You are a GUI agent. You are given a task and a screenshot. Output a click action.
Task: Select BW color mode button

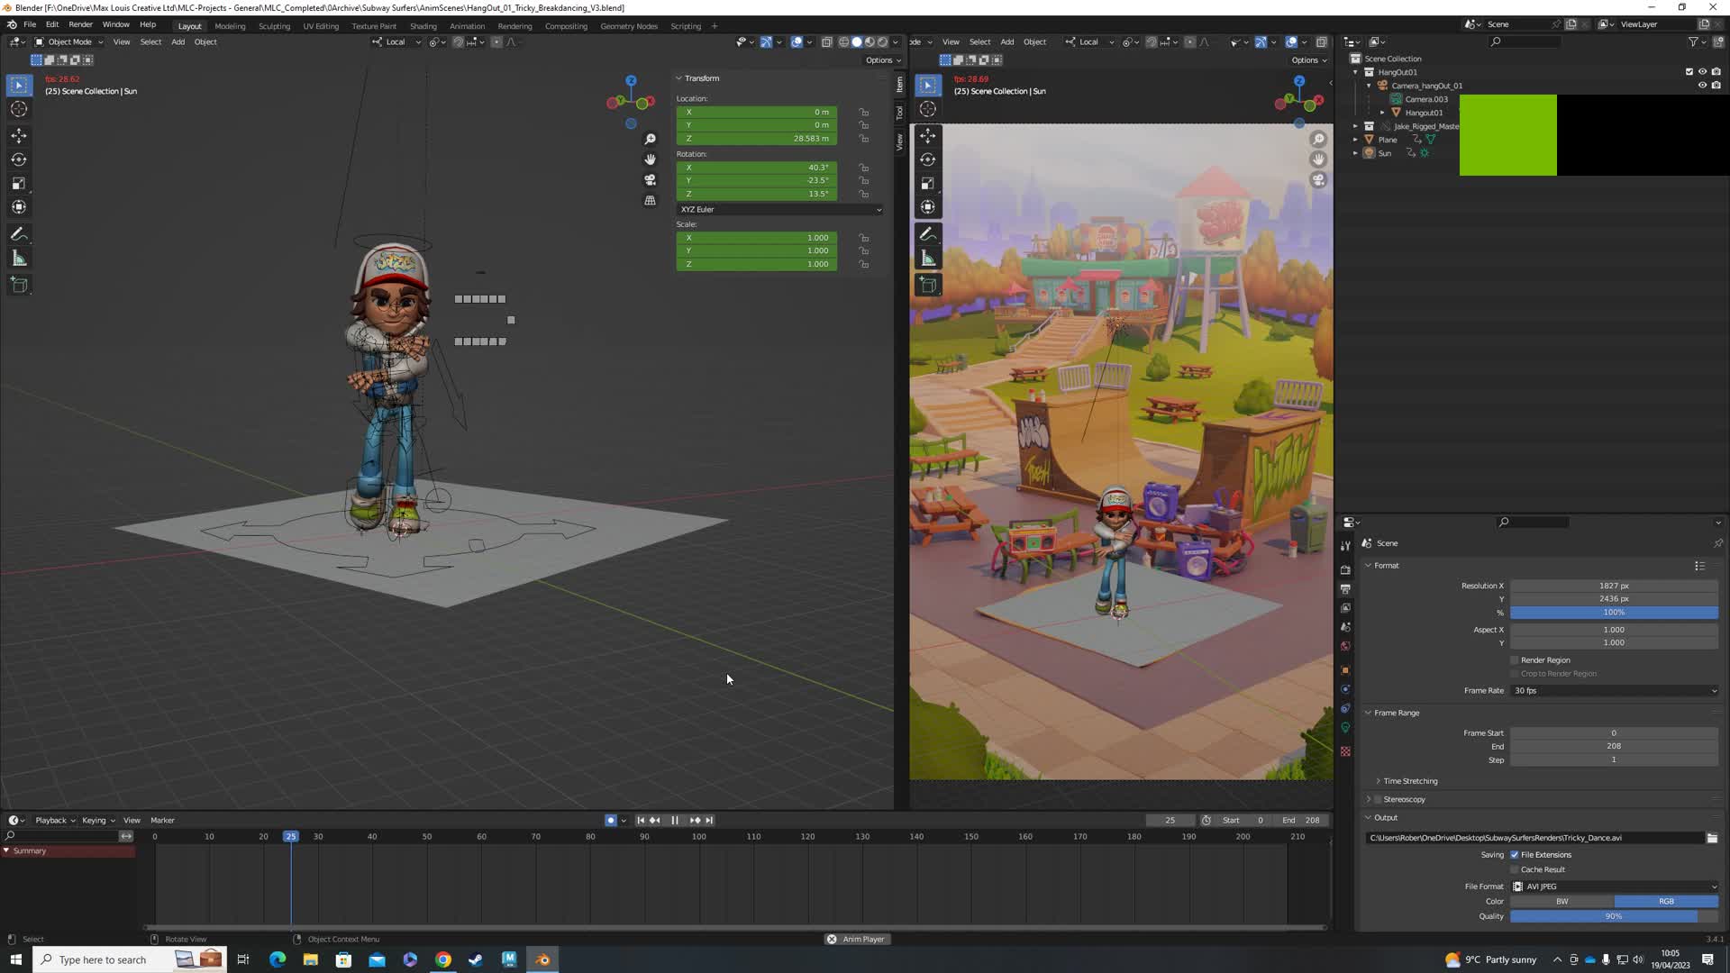(x=1562, y=902)
